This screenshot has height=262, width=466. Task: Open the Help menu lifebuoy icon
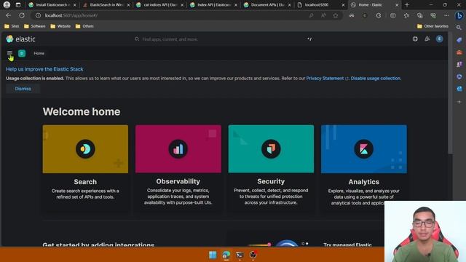[415, 39]
